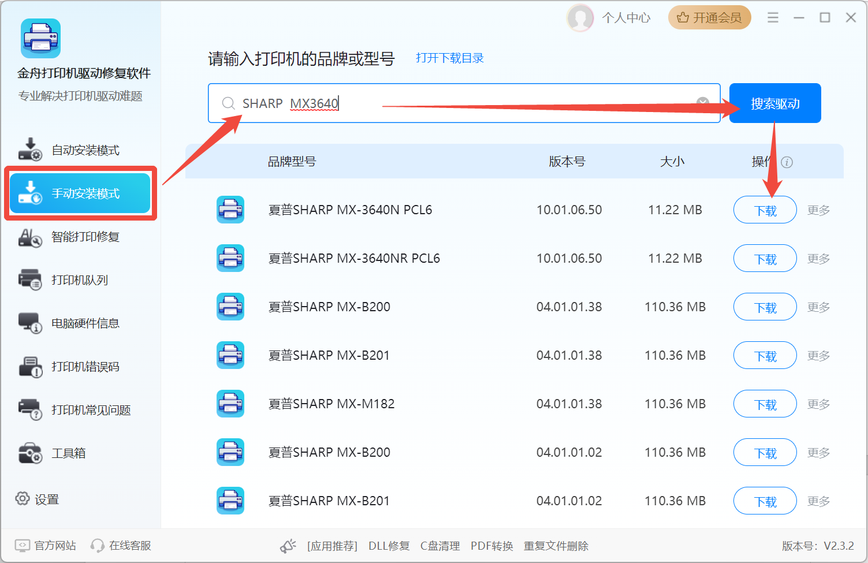
Task: Select 夏普SHARP MX-3640NR PCL6 text
Action: pos(354,258)
